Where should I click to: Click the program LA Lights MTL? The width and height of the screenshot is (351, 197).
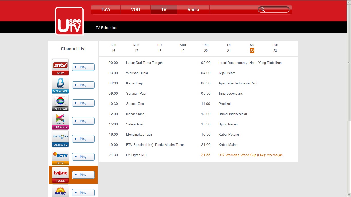click(x=137, y=155)
